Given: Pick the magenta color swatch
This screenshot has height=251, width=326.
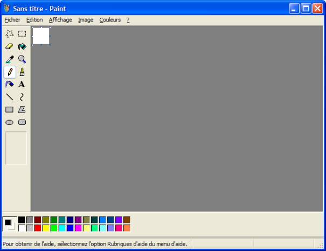Looking at the screenshot, I should [x=78, y=228].
